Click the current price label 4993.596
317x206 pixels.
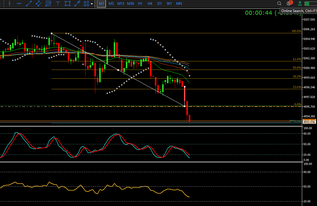point(309,122)
